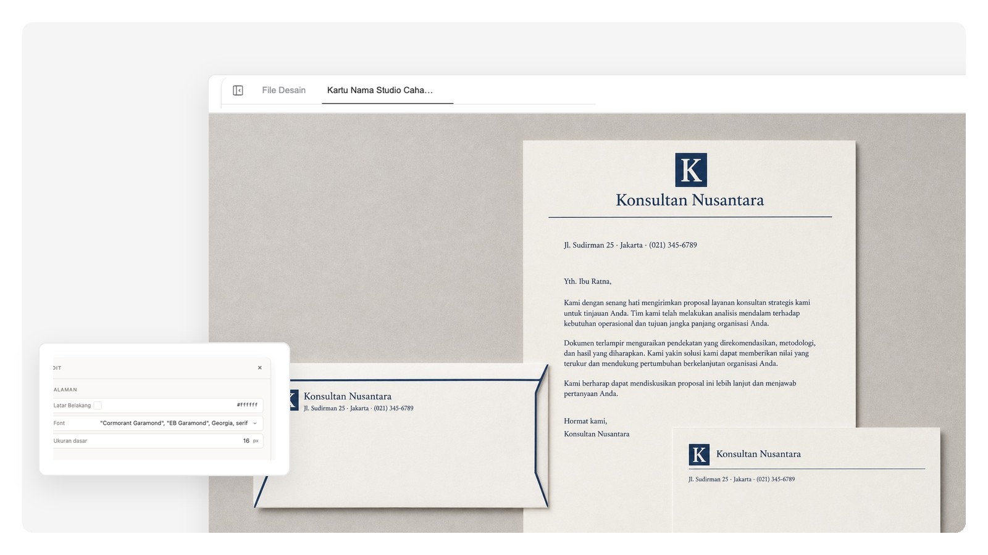Close the edit panel with the X

[x=260, y=368]
